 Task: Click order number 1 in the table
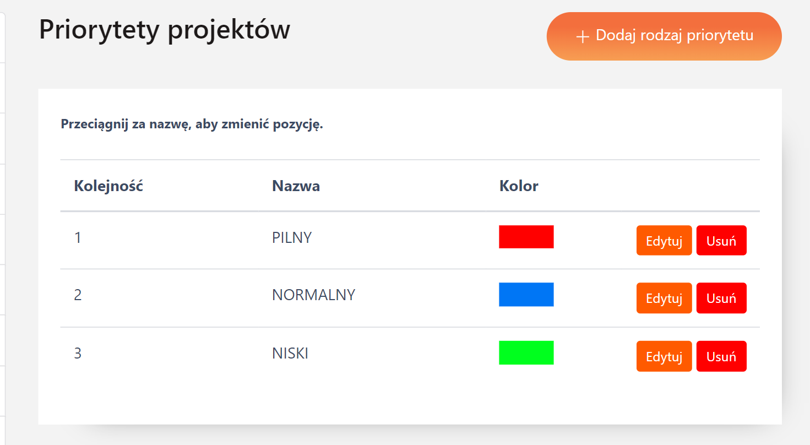tap(78, 238)
